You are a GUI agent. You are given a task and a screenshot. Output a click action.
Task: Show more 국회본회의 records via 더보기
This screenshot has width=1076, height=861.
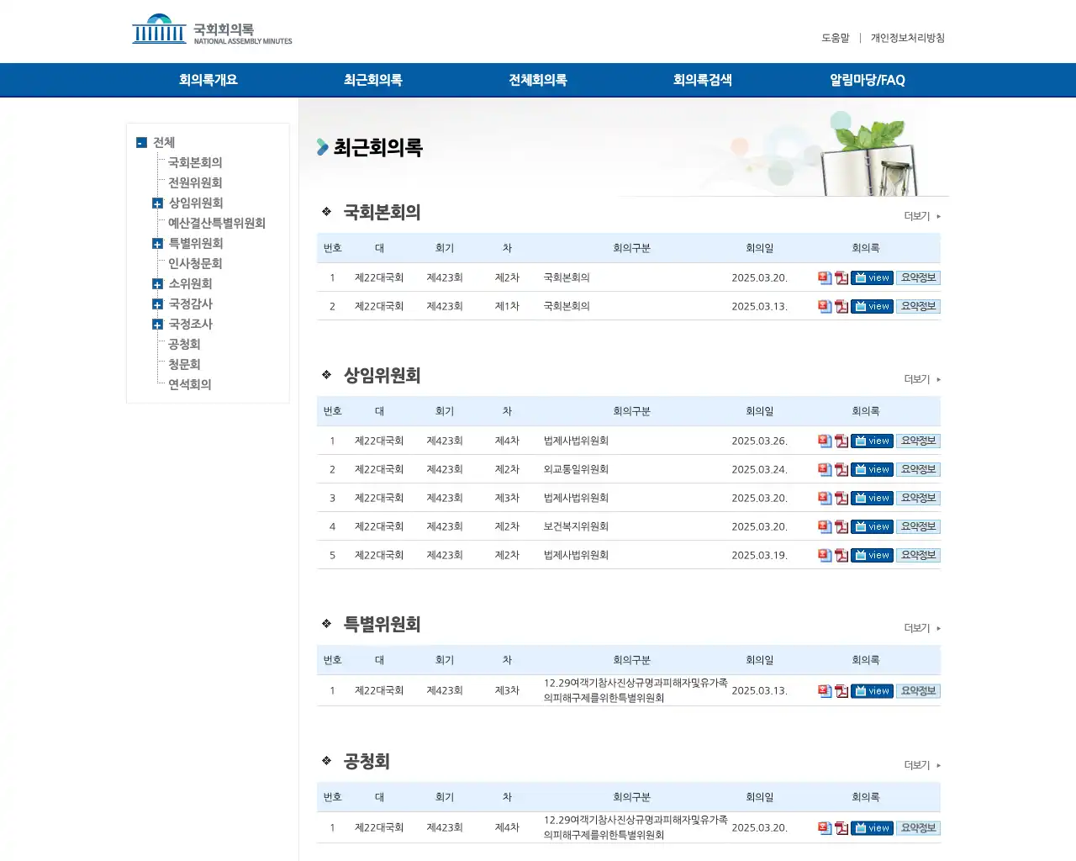[922, 216]
